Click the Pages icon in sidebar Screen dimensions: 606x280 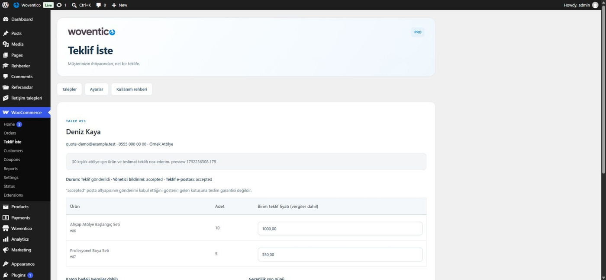point(6,55)
